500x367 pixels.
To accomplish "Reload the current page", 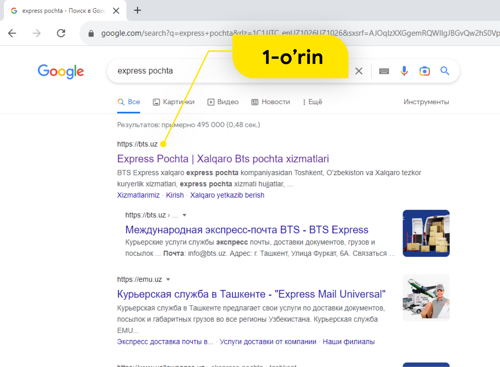I will point(61,33).
